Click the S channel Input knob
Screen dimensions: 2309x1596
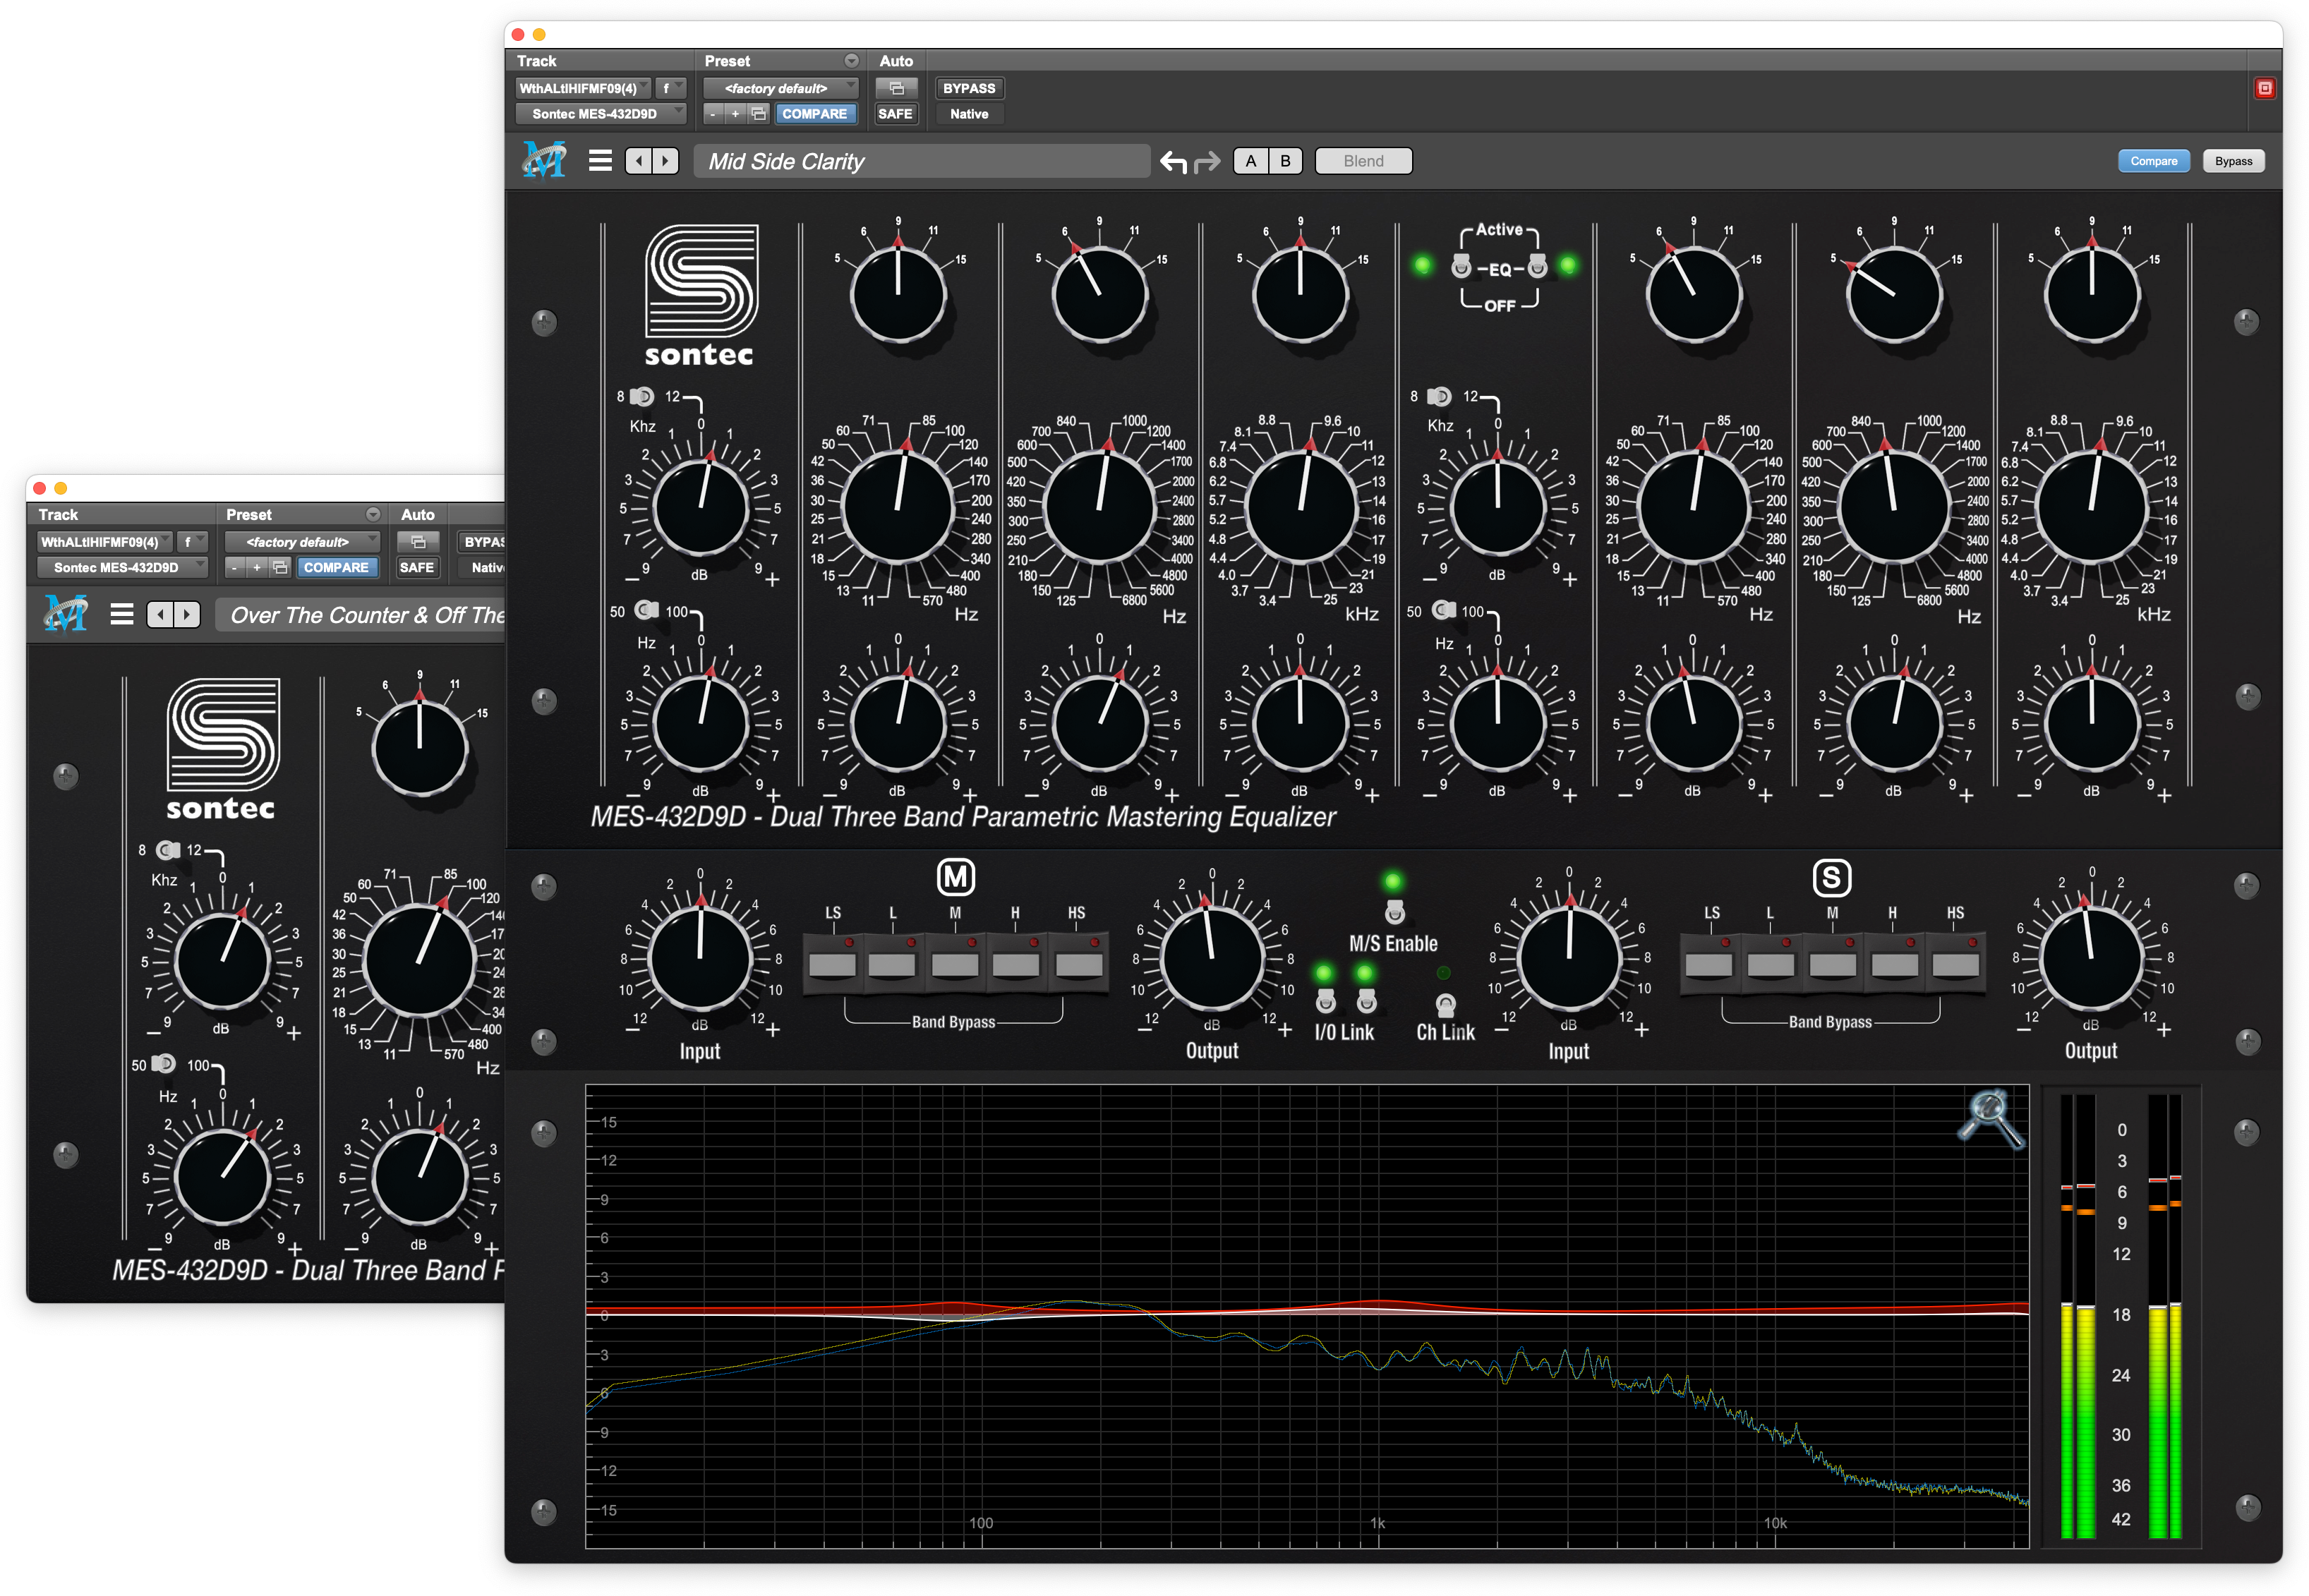(1569, 958)
